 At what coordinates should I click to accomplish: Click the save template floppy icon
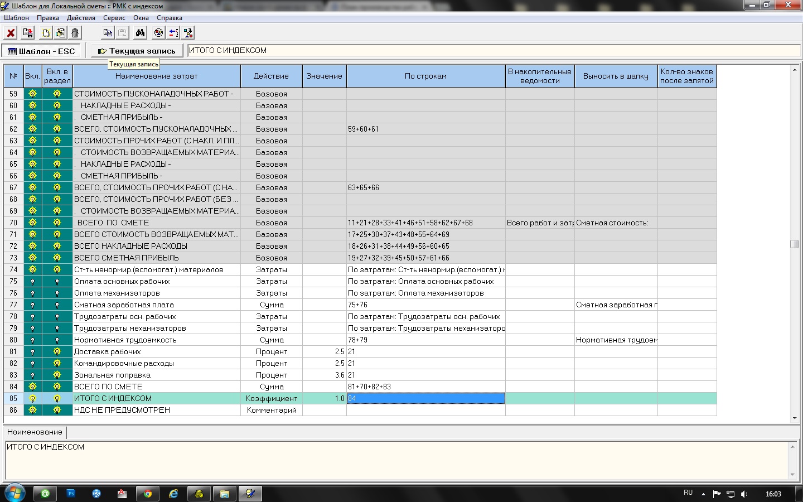click(27, 33)
